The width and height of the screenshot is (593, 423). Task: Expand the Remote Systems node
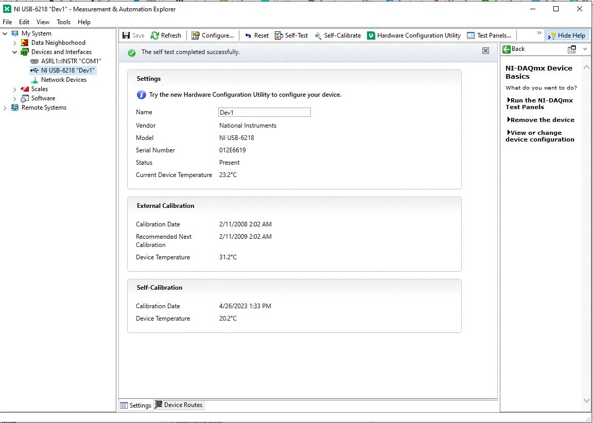pyautogui.click(x=5, y=108)
